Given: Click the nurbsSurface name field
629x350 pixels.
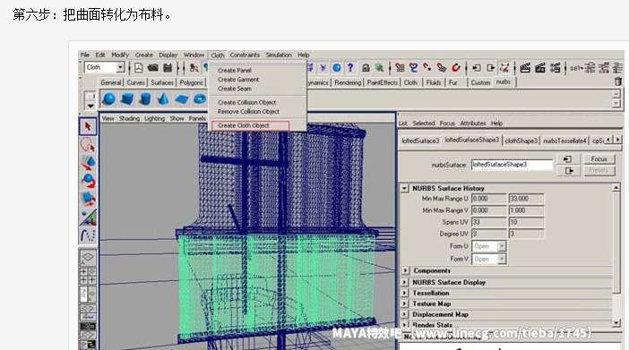Looking at the screenshot, I should (x=512, y=165).
